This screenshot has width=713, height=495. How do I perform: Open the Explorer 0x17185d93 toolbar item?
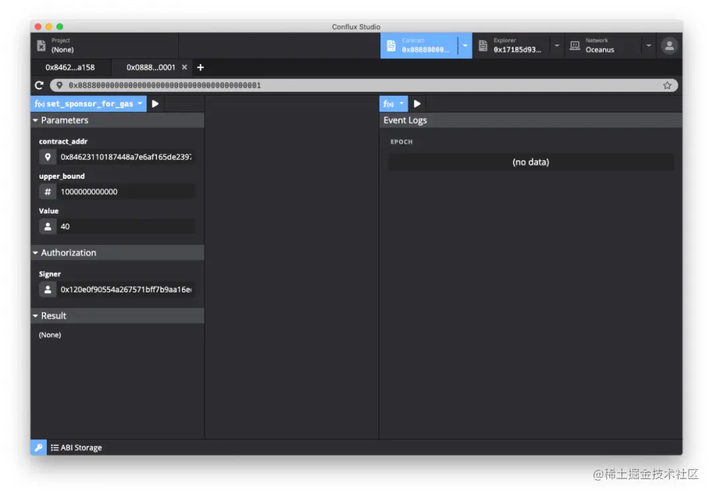[512, 46]
